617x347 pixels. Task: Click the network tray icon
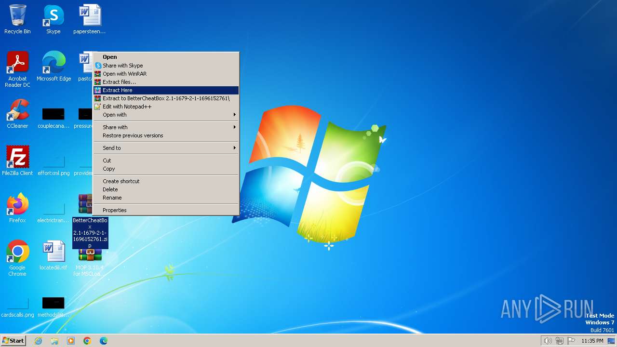tap(560, 341)
